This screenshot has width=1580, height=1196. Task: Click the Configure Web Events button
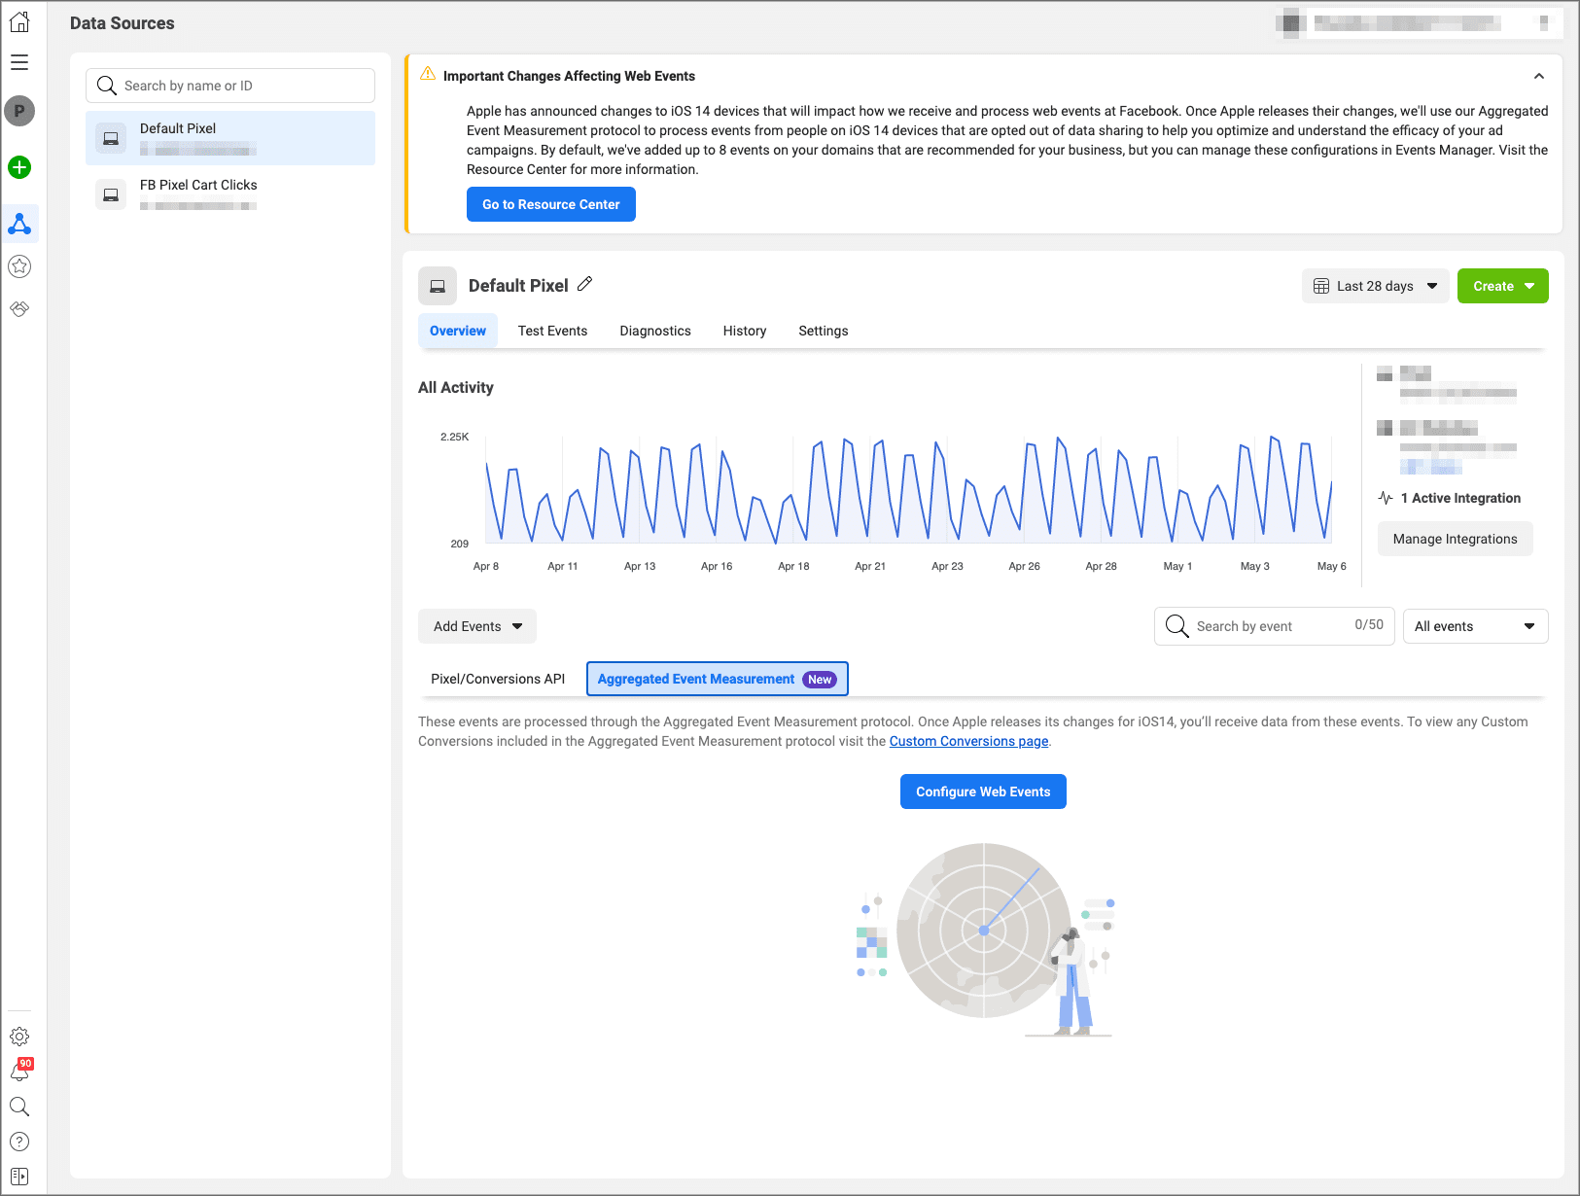[982, 791]
